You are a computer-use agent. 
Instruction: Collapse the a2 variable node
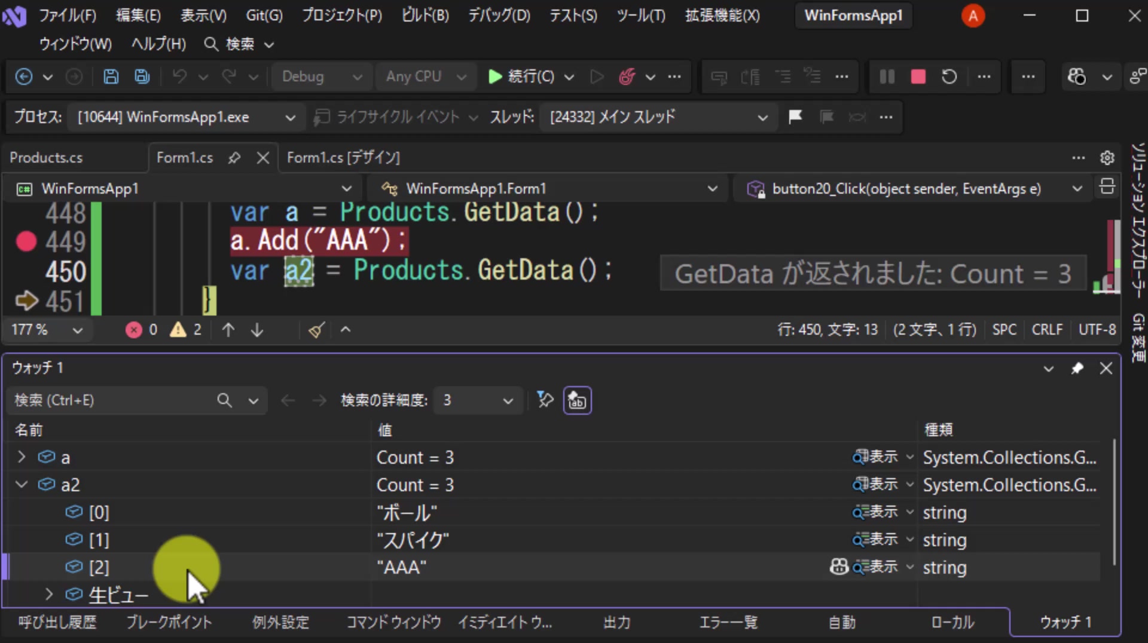22,485
